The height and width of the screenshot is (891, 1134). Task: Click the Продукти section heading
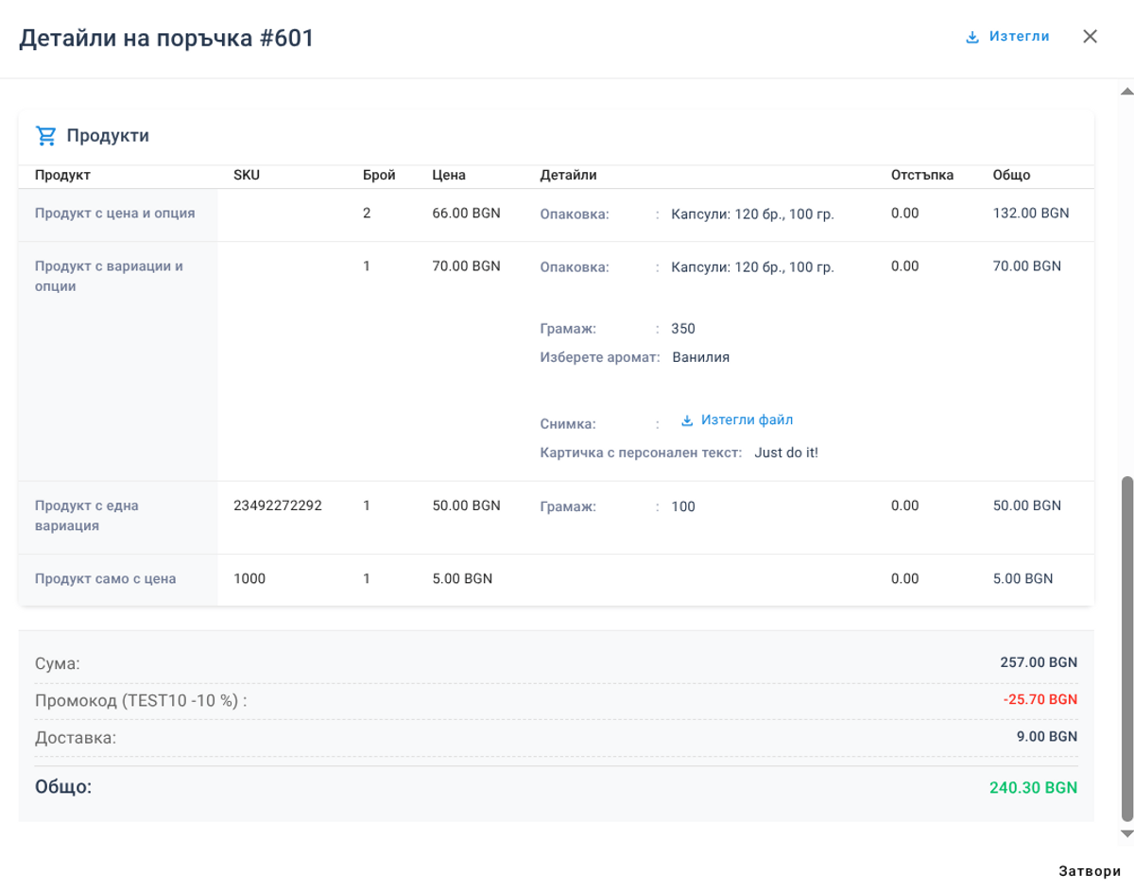(x=108, y=136)
